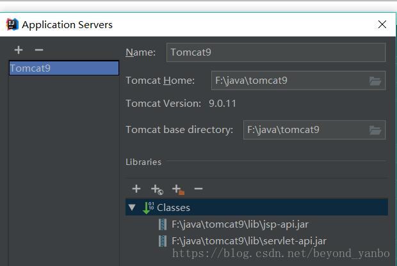The width and height of the screenshot is (397, 266).
Task: Browse for the Tomcat base directory folder
Action: [x=375, y=130]
